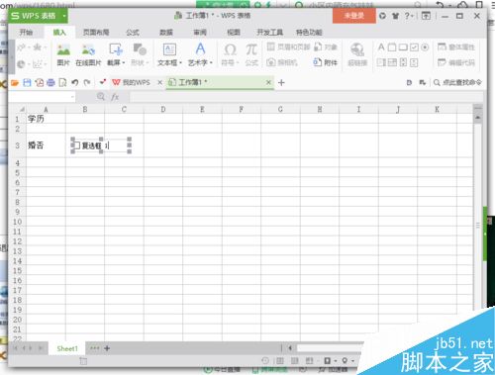495x375 pixels.
Task: Switch to the 开始 (Home) ribbon tab
Action: coord(26,33)
